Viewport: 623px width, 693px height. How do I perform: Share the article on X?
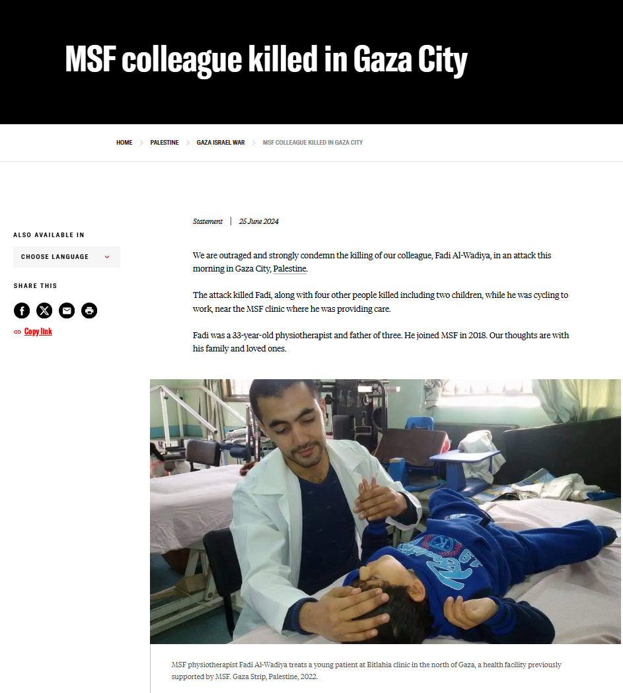point(44,310)
